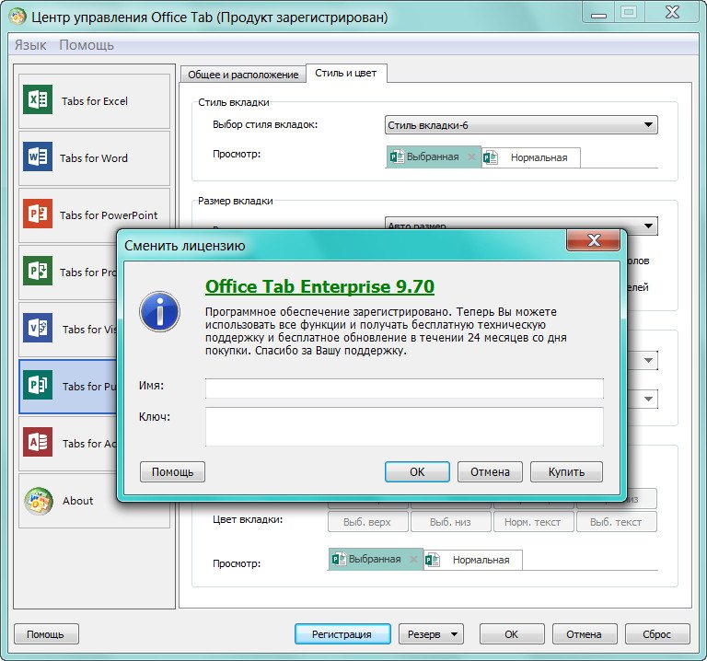The width and height of the screenshot is (707, 661).
Task: Click the Купить button
Action: 566,471
